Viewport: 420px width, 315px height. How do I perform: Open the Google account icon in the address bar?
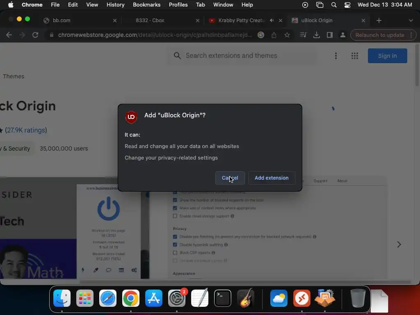pyautogui.click(x=260, y=35)
